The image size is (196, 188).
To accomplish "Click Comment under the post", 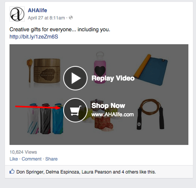I will click(x=32, y=159).
